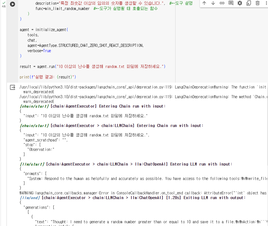Viewport: 268px width, 226px height.
Task: Click the 'chat,' argument line
Action: point(32,40)
